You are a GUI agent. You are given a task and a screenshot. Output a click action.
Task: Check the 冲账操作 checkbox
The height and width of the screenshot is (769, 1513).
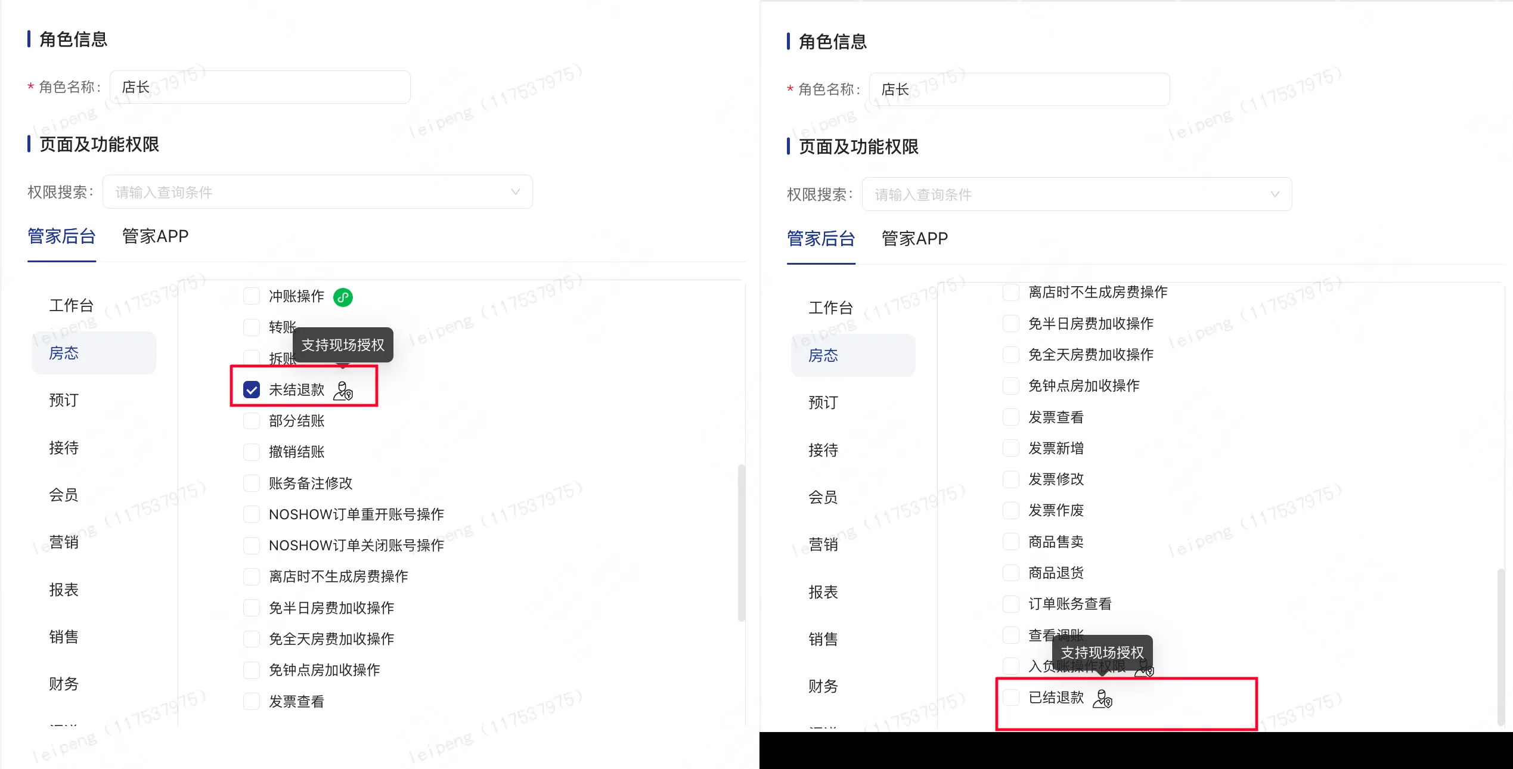[252, 296]
